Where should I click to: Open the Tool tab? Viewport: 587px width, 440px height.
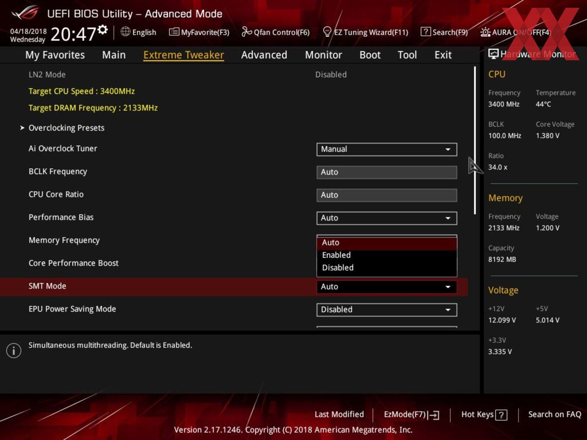tap(407, 55)
